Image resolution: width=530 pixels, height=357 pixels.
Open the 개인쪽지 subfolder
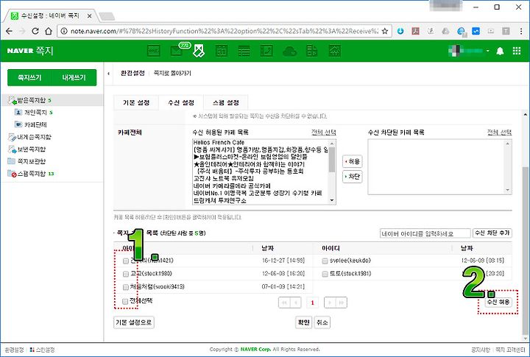[35, 112]
